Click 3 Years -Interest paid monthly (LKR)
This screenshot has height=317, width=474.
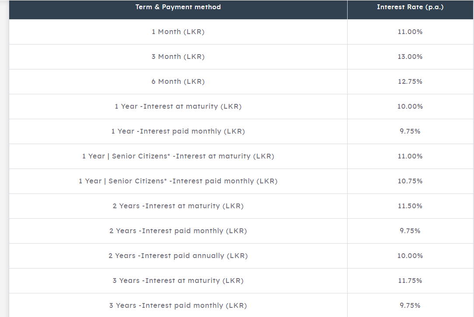[178, 306]
